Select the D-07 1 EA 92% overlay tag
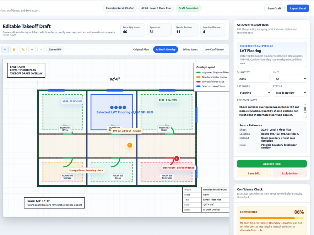 (x=168, y=100)
